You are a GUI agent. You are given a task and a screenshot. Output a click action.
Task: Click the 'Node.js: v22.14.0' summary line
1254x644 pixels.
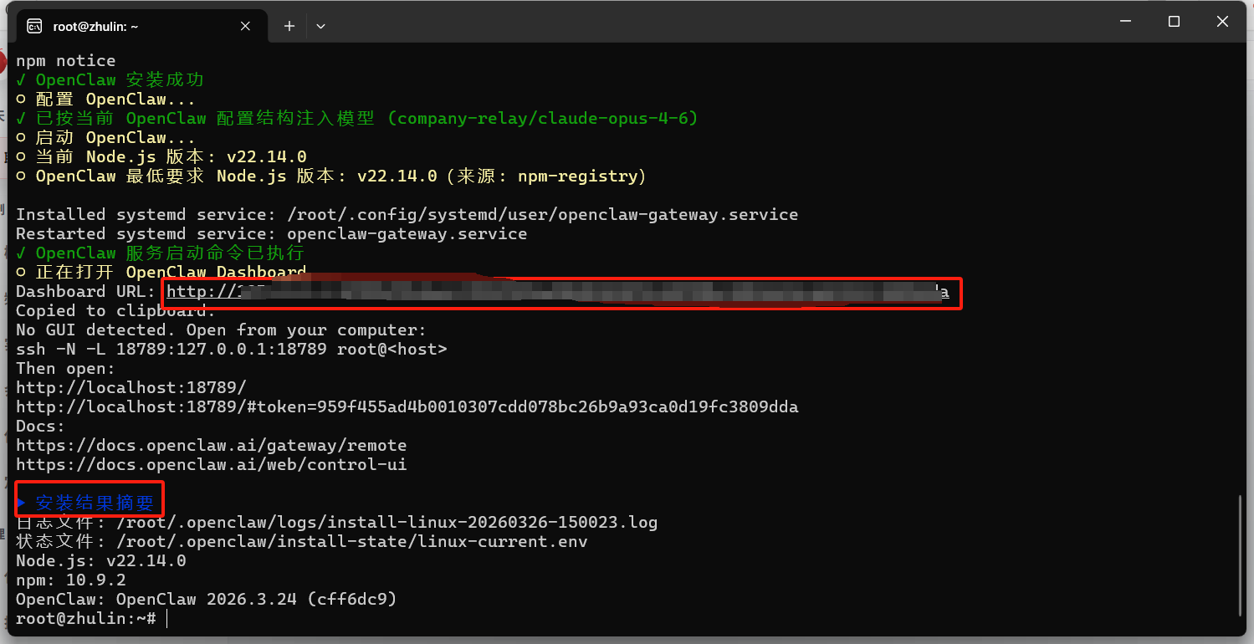(101, 561)
